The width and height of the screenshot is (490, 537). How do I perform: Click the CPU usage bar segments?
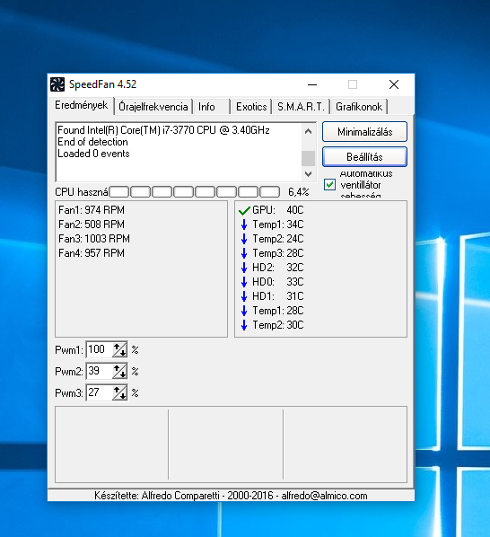pos(195,192)
